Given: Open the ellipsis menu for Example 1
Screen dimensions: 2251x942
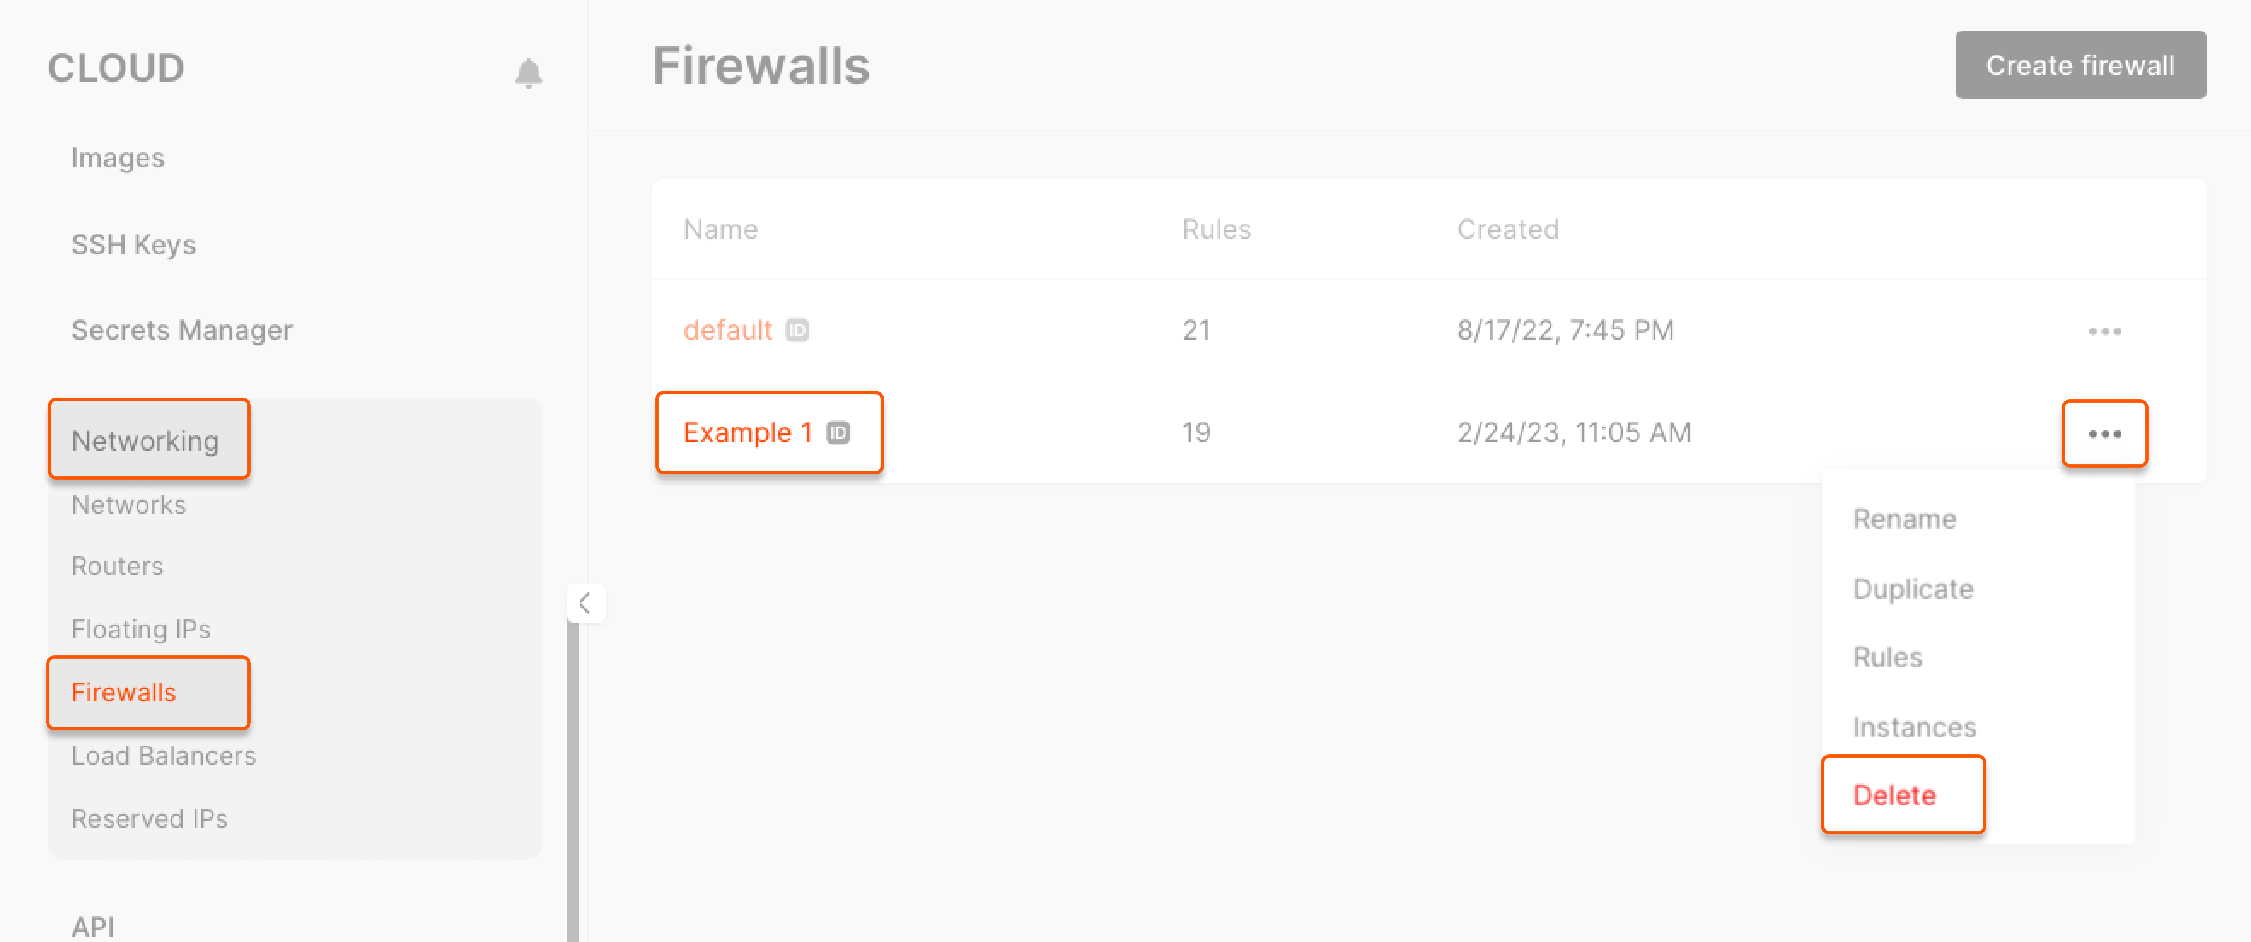Looking at the screenshot, I should click(x=2105, y=433).
